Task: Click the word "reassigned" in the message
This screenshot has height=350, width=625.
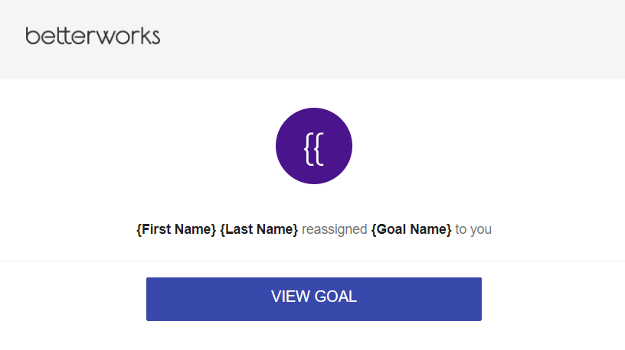Action: pyautogui.click(x=335, y=229)
